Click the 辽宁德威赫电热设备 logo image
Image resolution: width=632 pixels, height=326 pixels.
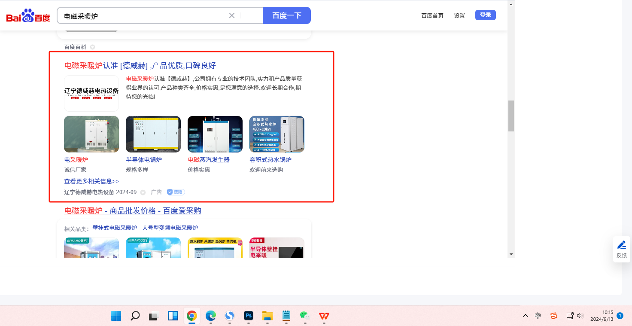click(91, 93)
